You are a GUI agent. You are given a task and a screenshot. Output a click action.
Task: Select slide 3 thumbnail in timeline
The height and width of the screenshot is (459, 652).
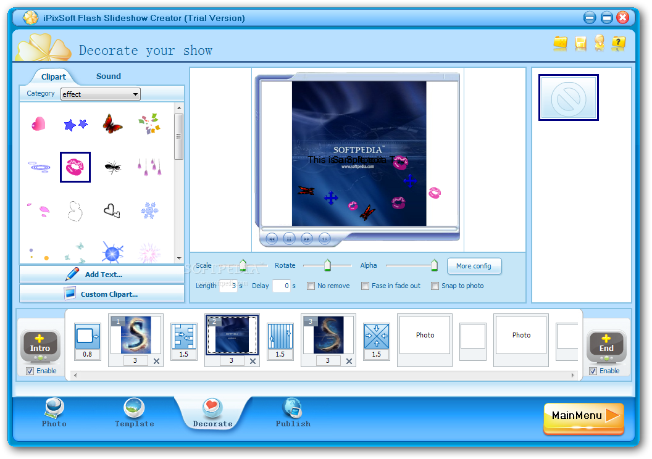pyautogui.click(x=328, y=335)
